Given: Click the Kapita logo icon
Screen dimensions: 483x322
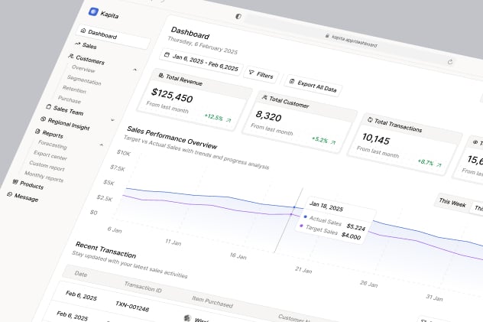Looking at the screenshot, I should [93, 11].
